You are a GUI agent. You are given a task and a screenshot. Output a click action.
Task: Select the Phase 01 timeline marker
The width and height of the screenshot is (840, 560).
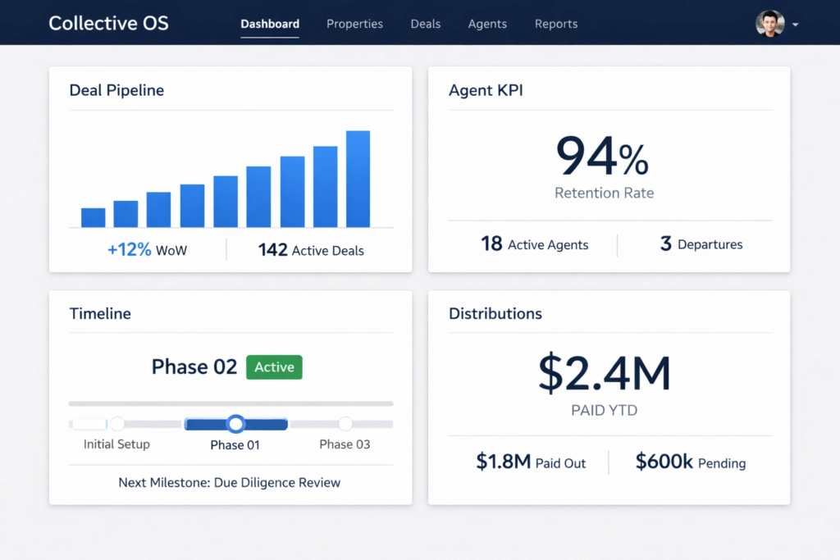click(x=236, y=424)
